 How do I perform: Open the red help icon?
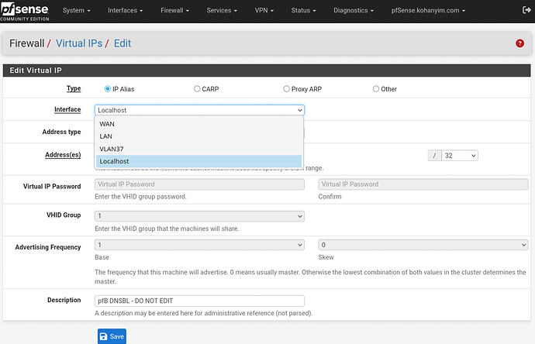pos(519,43)
